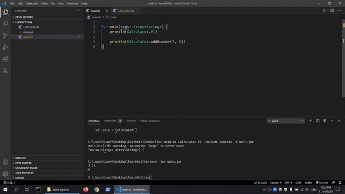This screenshot has width=345, height=194.
Task: Open the Selection menu
Action: [x=32, y=4]
